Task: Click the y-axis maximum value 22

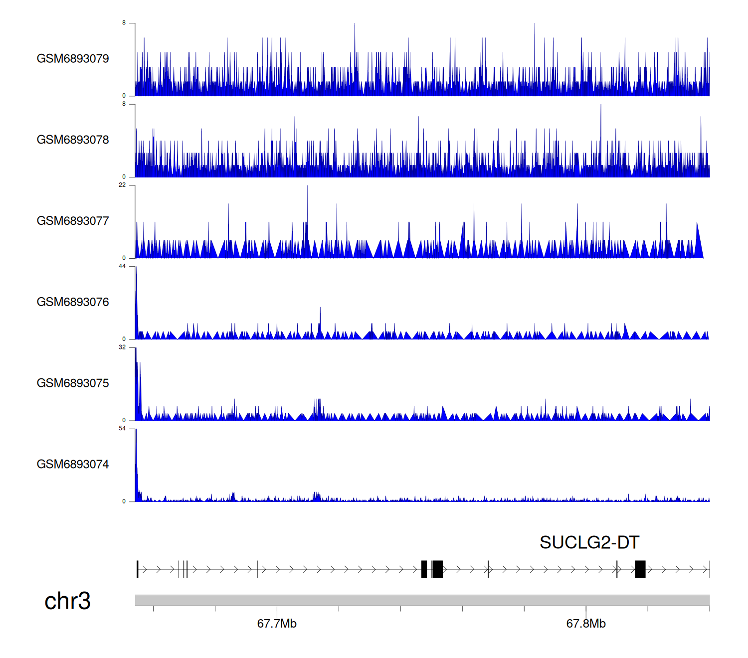Action: 122,185
